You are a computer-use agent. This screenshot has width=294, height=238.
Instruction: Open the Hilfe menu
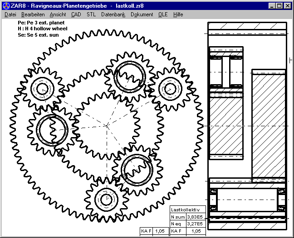coord(178,14)
